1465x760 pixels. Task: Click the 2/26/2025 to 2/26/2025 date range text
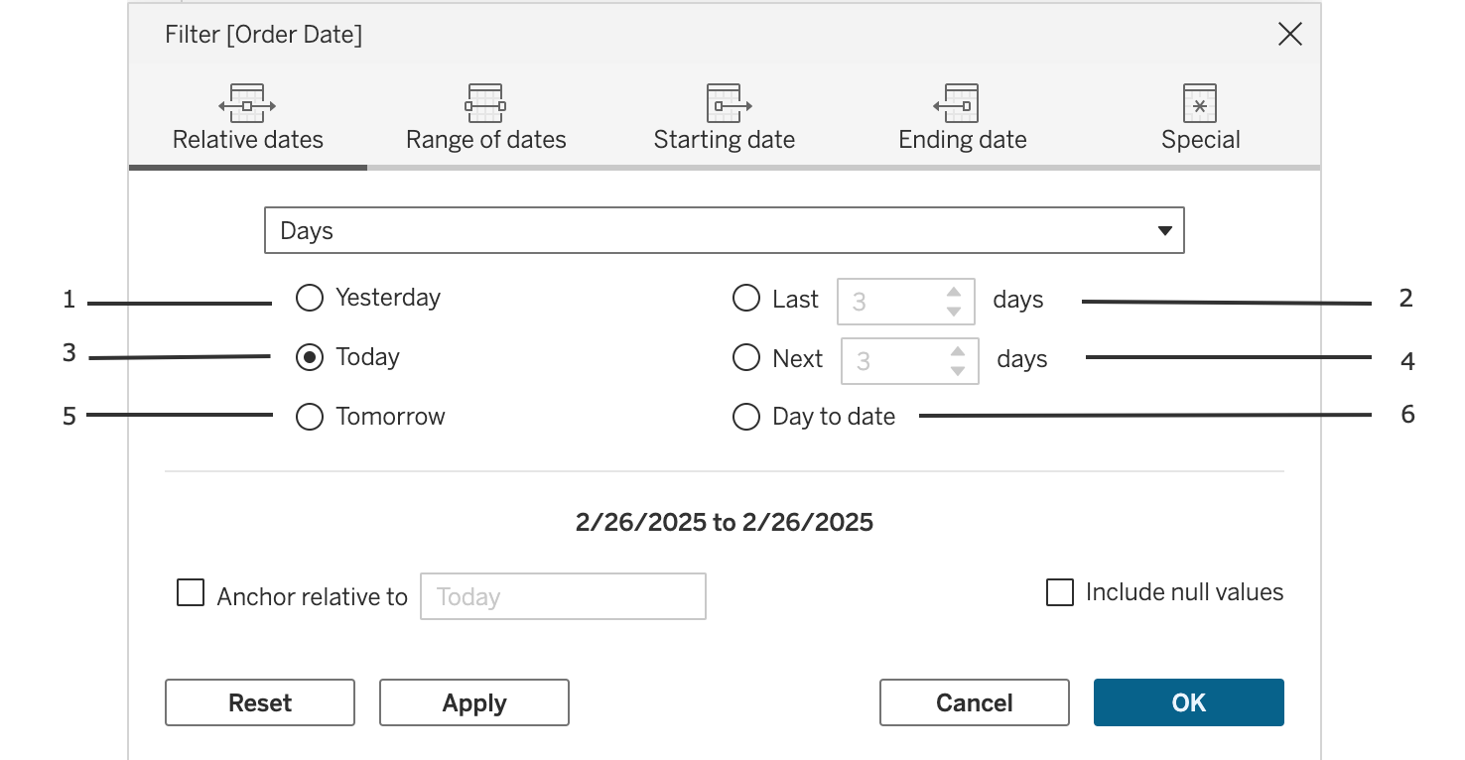tap(725, 523)
